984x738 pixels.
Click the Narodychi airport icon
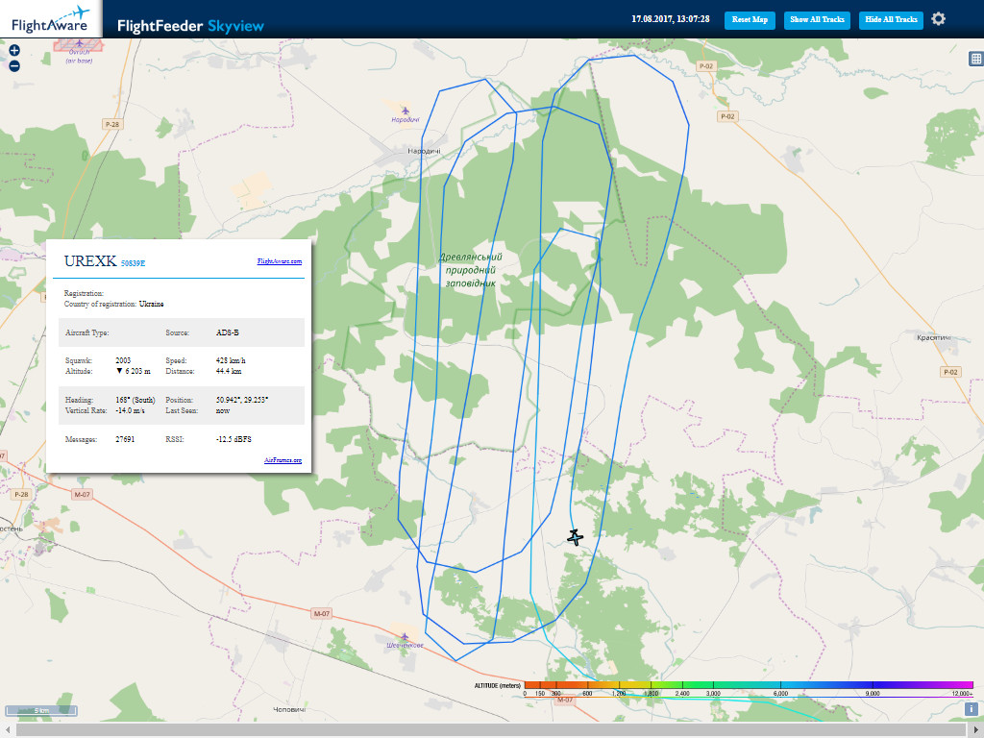(x=405, y=108)
